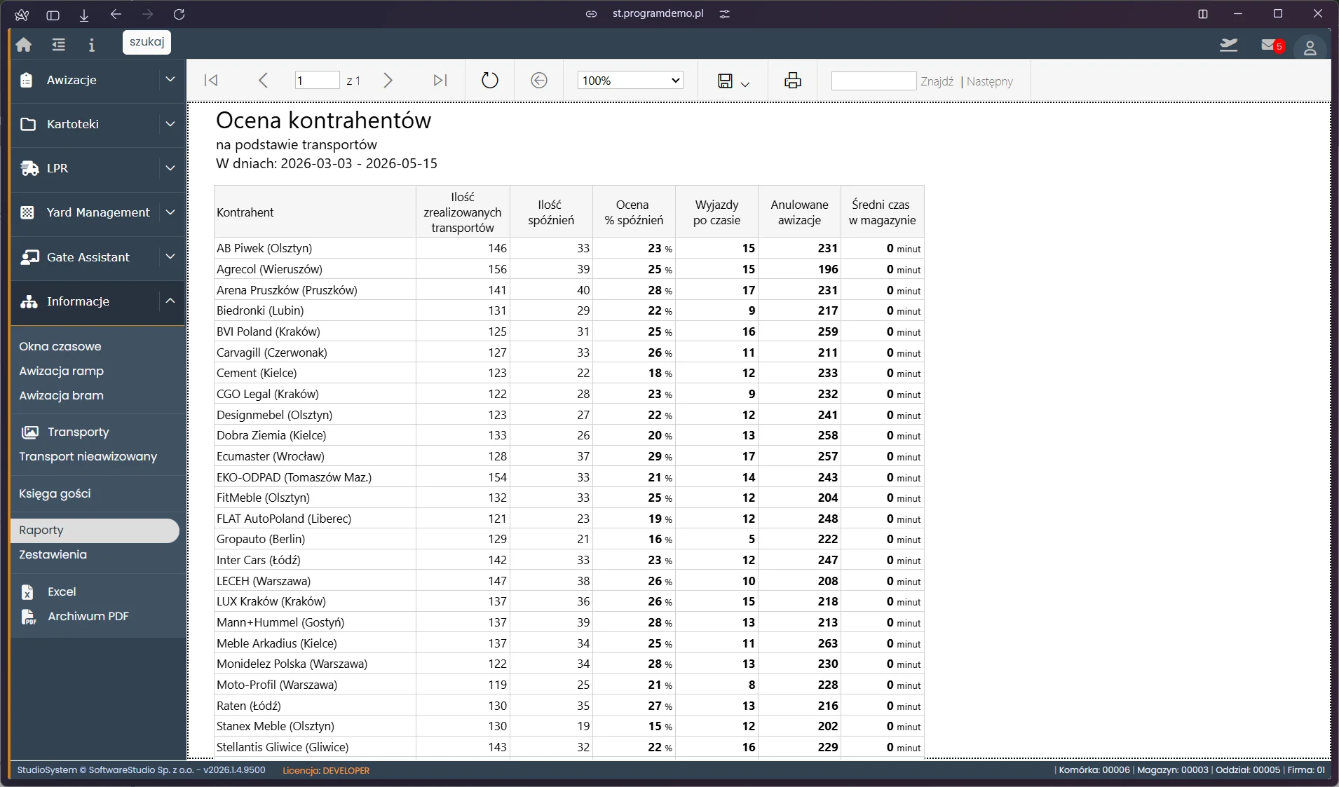Click the st.programdemo.pl address bar
The image size is (1339, 787).
658,13
